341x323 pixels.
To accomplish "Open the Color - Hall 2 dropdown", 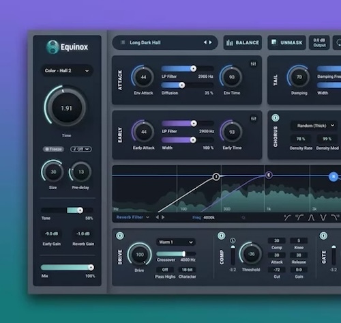I will click(x=67, y=71).
